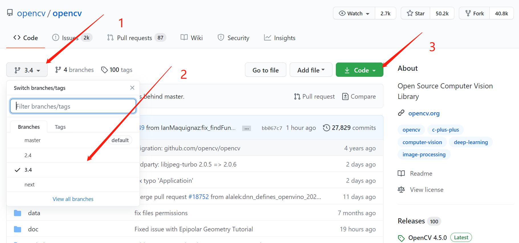Open commit hash bb067c7
The image size is (519, 243).
272,128
